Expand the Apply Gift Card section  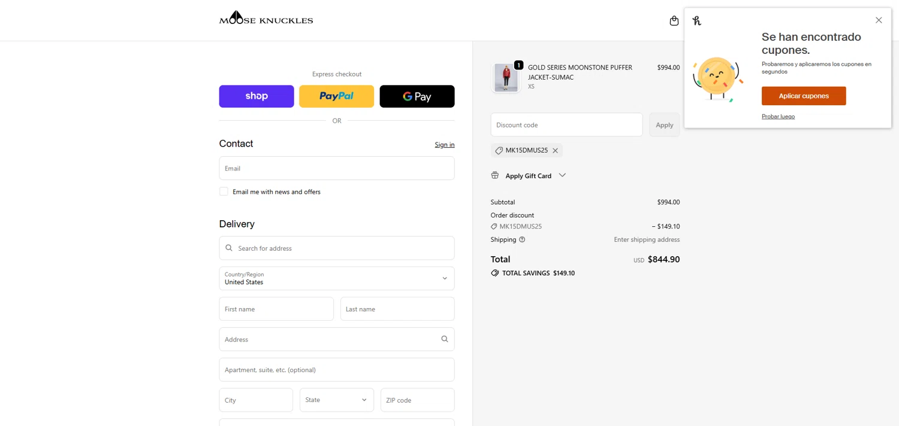(x=528, y=175)
